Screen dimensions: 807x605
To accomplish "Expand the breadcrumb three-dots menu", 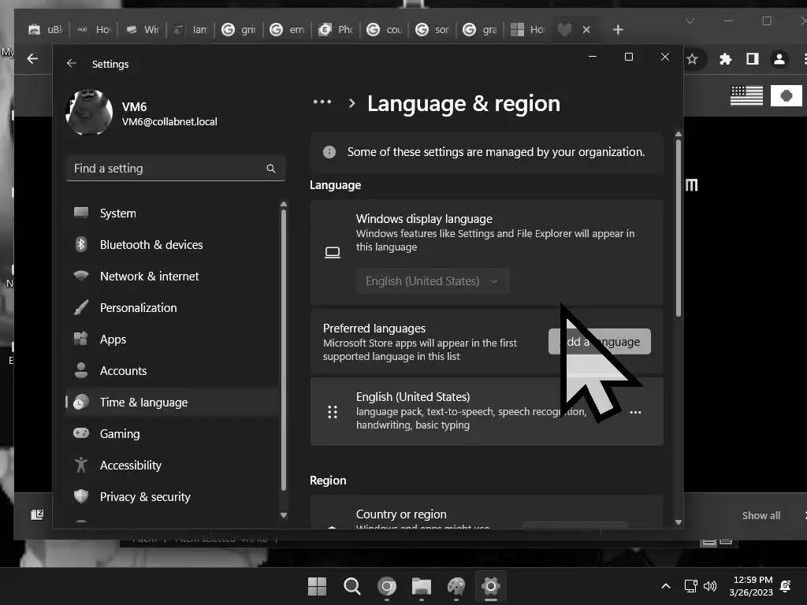I will (x=322, y=102).
